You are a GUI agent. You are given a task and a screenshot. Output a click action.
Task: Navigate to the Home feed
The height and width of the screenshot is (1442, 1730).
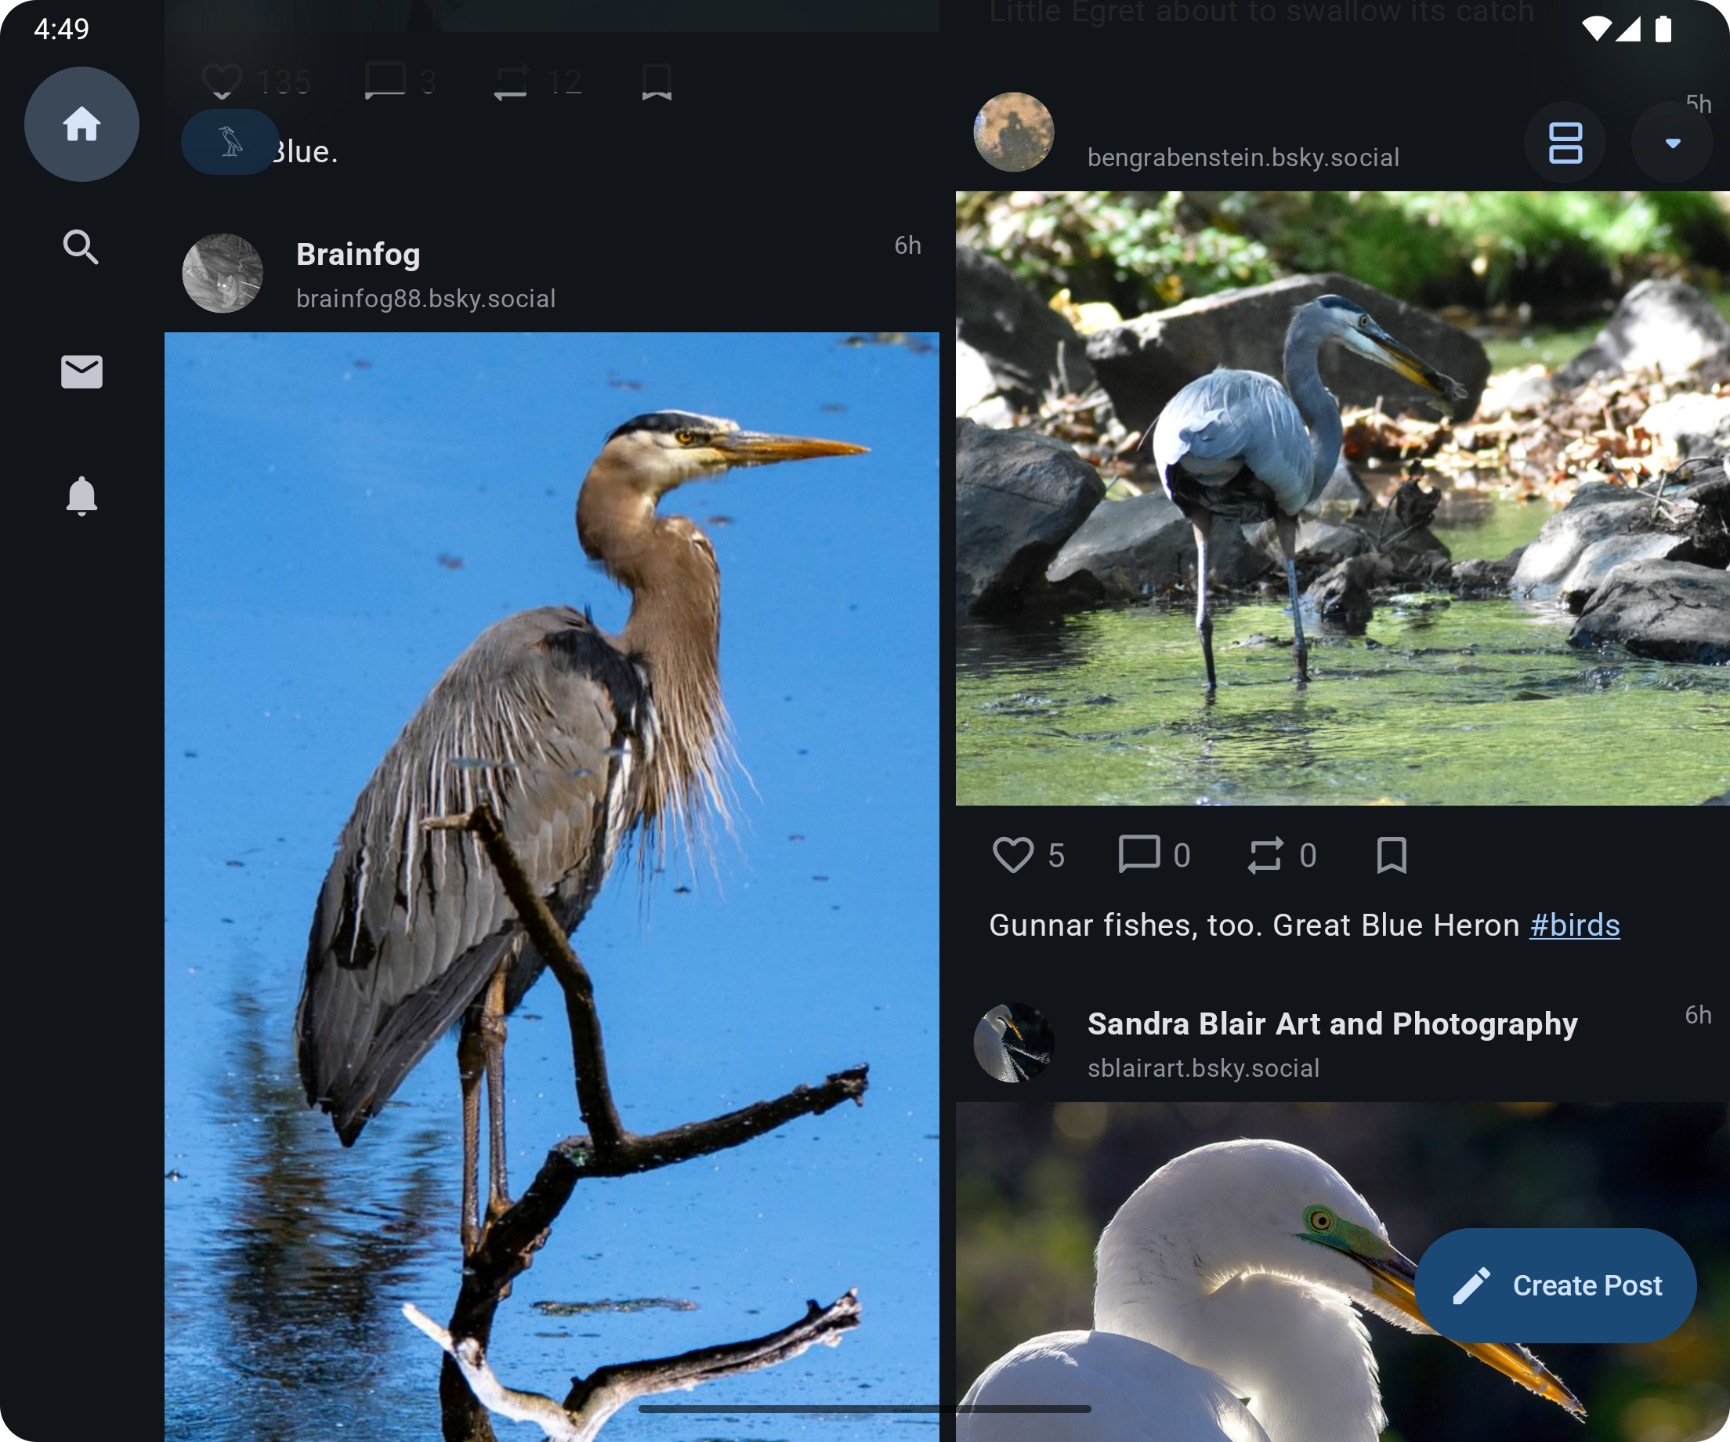click(x=81, y=125)
